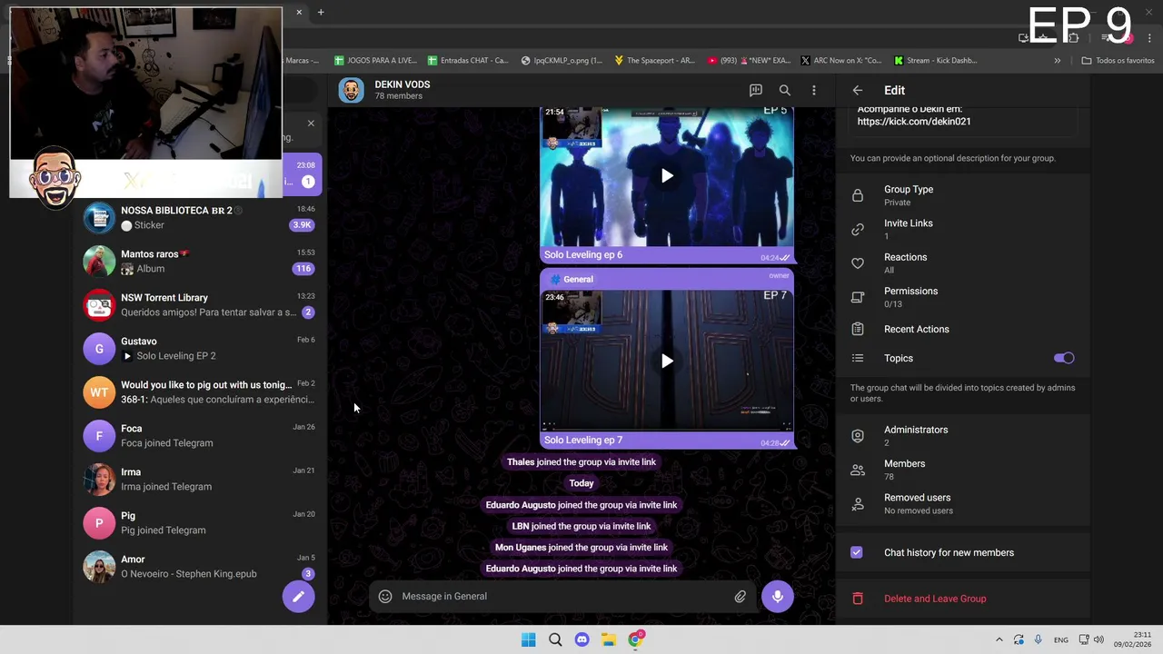Image resolution: width=1163 pixels, height=654 pixels.
Task: Open the three-dot menu in chat header
Action: (x=814, y=90)
